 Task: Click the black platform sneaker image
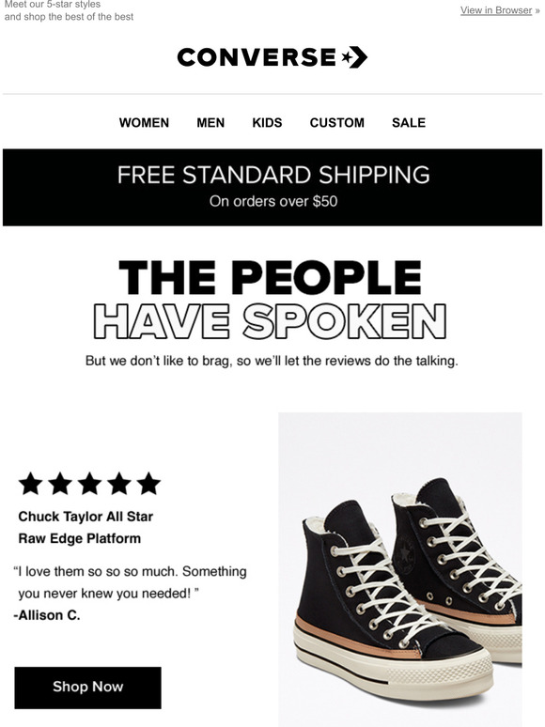(399, 569)
